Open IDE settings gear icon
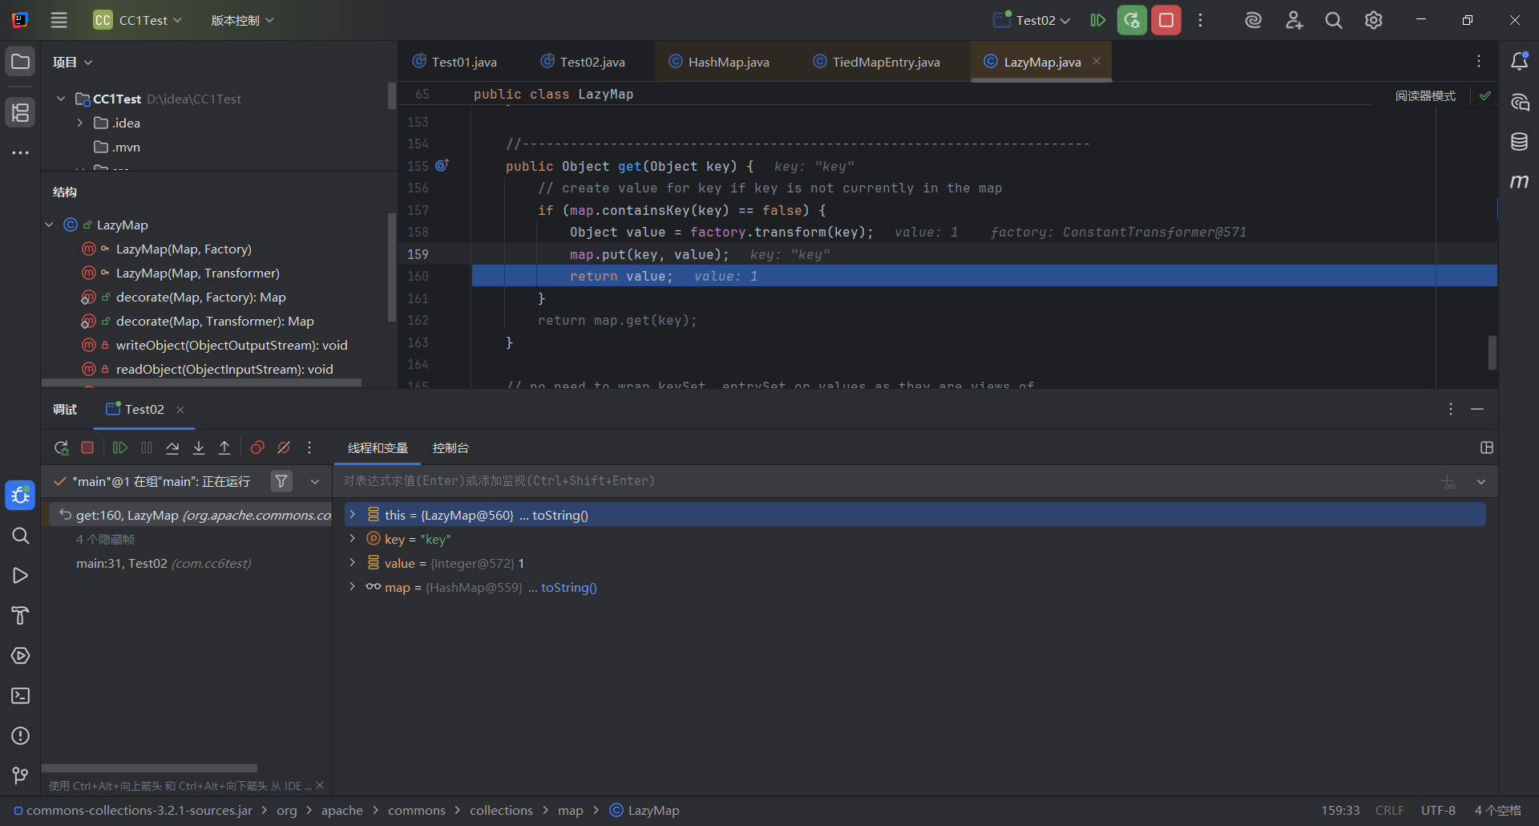 1374,20
